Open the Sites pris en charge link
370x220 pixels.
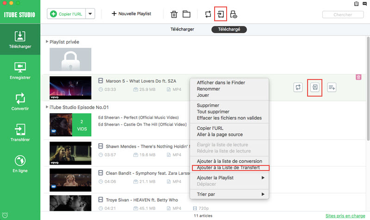point(345,215)
